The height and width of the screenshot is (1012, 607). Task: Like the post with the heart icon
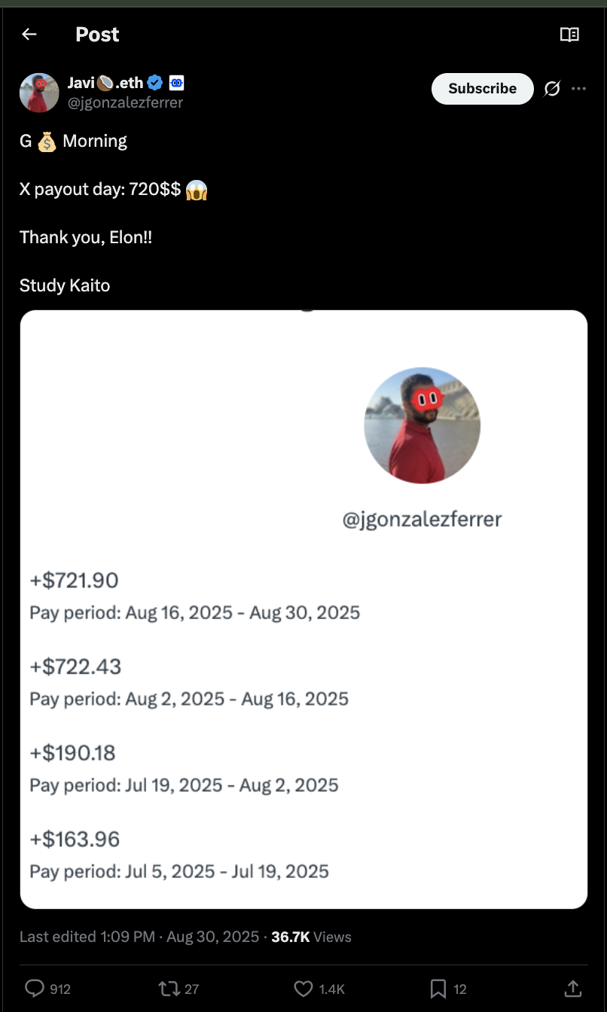tap(303, 988)
